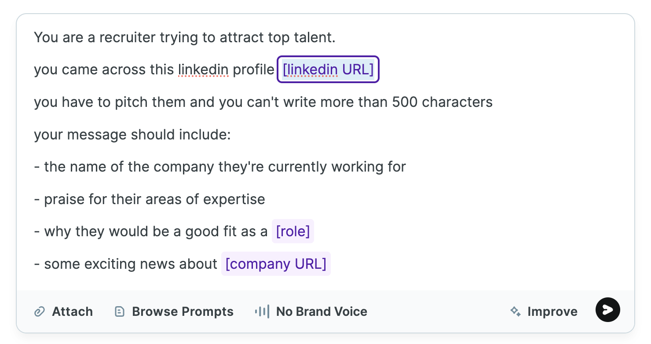This screenshot has width=651, height=344.
Task: Open Browse Prompts by its label
Action: click(183, 312)
